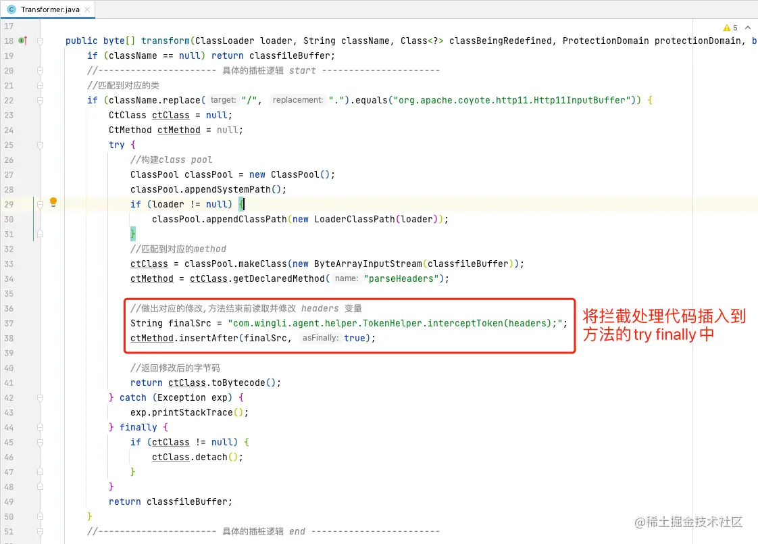The width and height of the screenshot is (758, 544).
Task: Click line number 41 in the gutter
Action: click(9, 383)
